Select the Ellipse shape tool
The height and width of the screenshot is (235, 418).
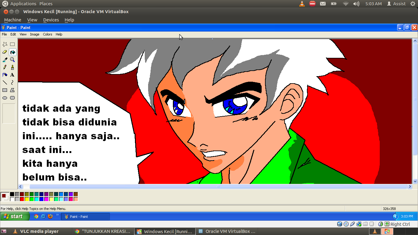coord(5,98)
